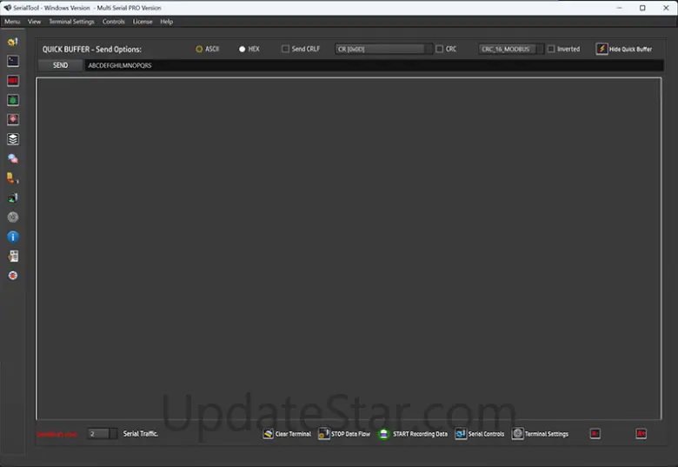
Task: Click the Serial Controls icon
Action: pos(461,434)
